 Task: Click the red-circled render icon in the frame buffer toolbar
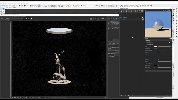[x=103, y=19]
